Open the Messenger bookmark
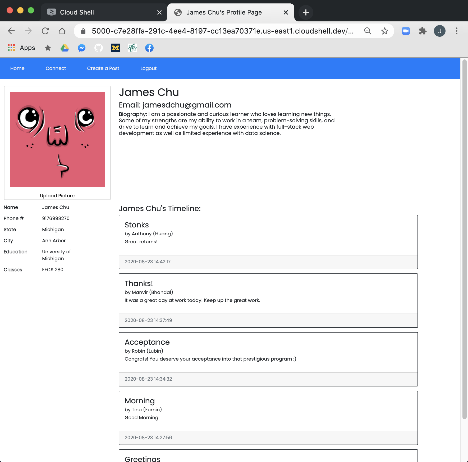468x462 pixels. pos(82,48)
